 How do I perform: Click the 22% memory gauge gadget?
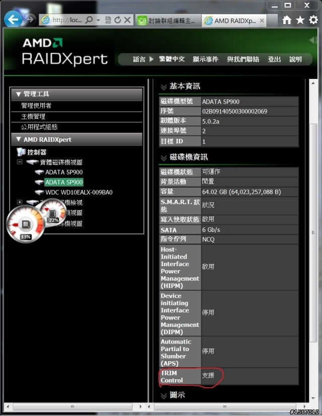[52, 213]
